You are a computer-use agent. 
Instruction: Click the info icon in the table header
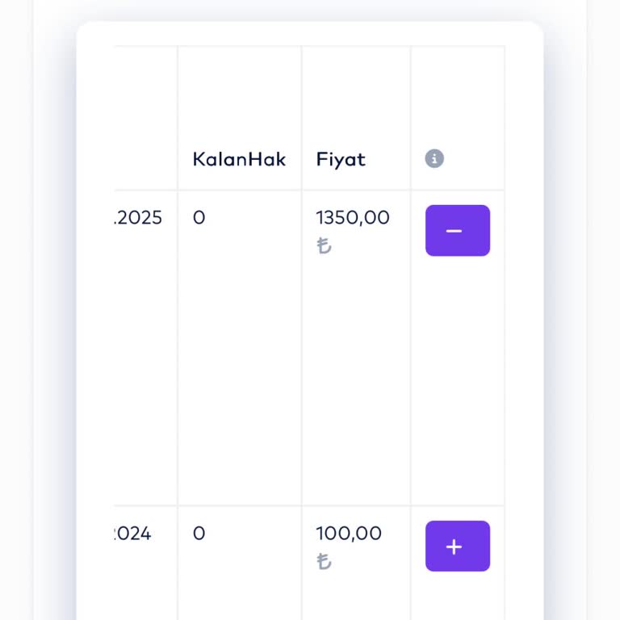point(434,159)
